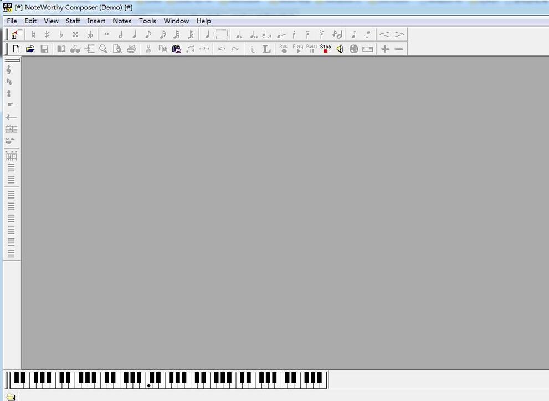Click the beamed notes icon beside paste
Image resolution: width=549 pixels, height=401 pixels.
pos(191,49)
